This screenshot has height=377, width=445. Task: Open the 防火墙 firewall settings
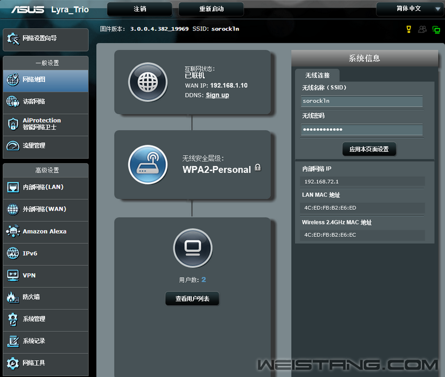coord(46,297)
